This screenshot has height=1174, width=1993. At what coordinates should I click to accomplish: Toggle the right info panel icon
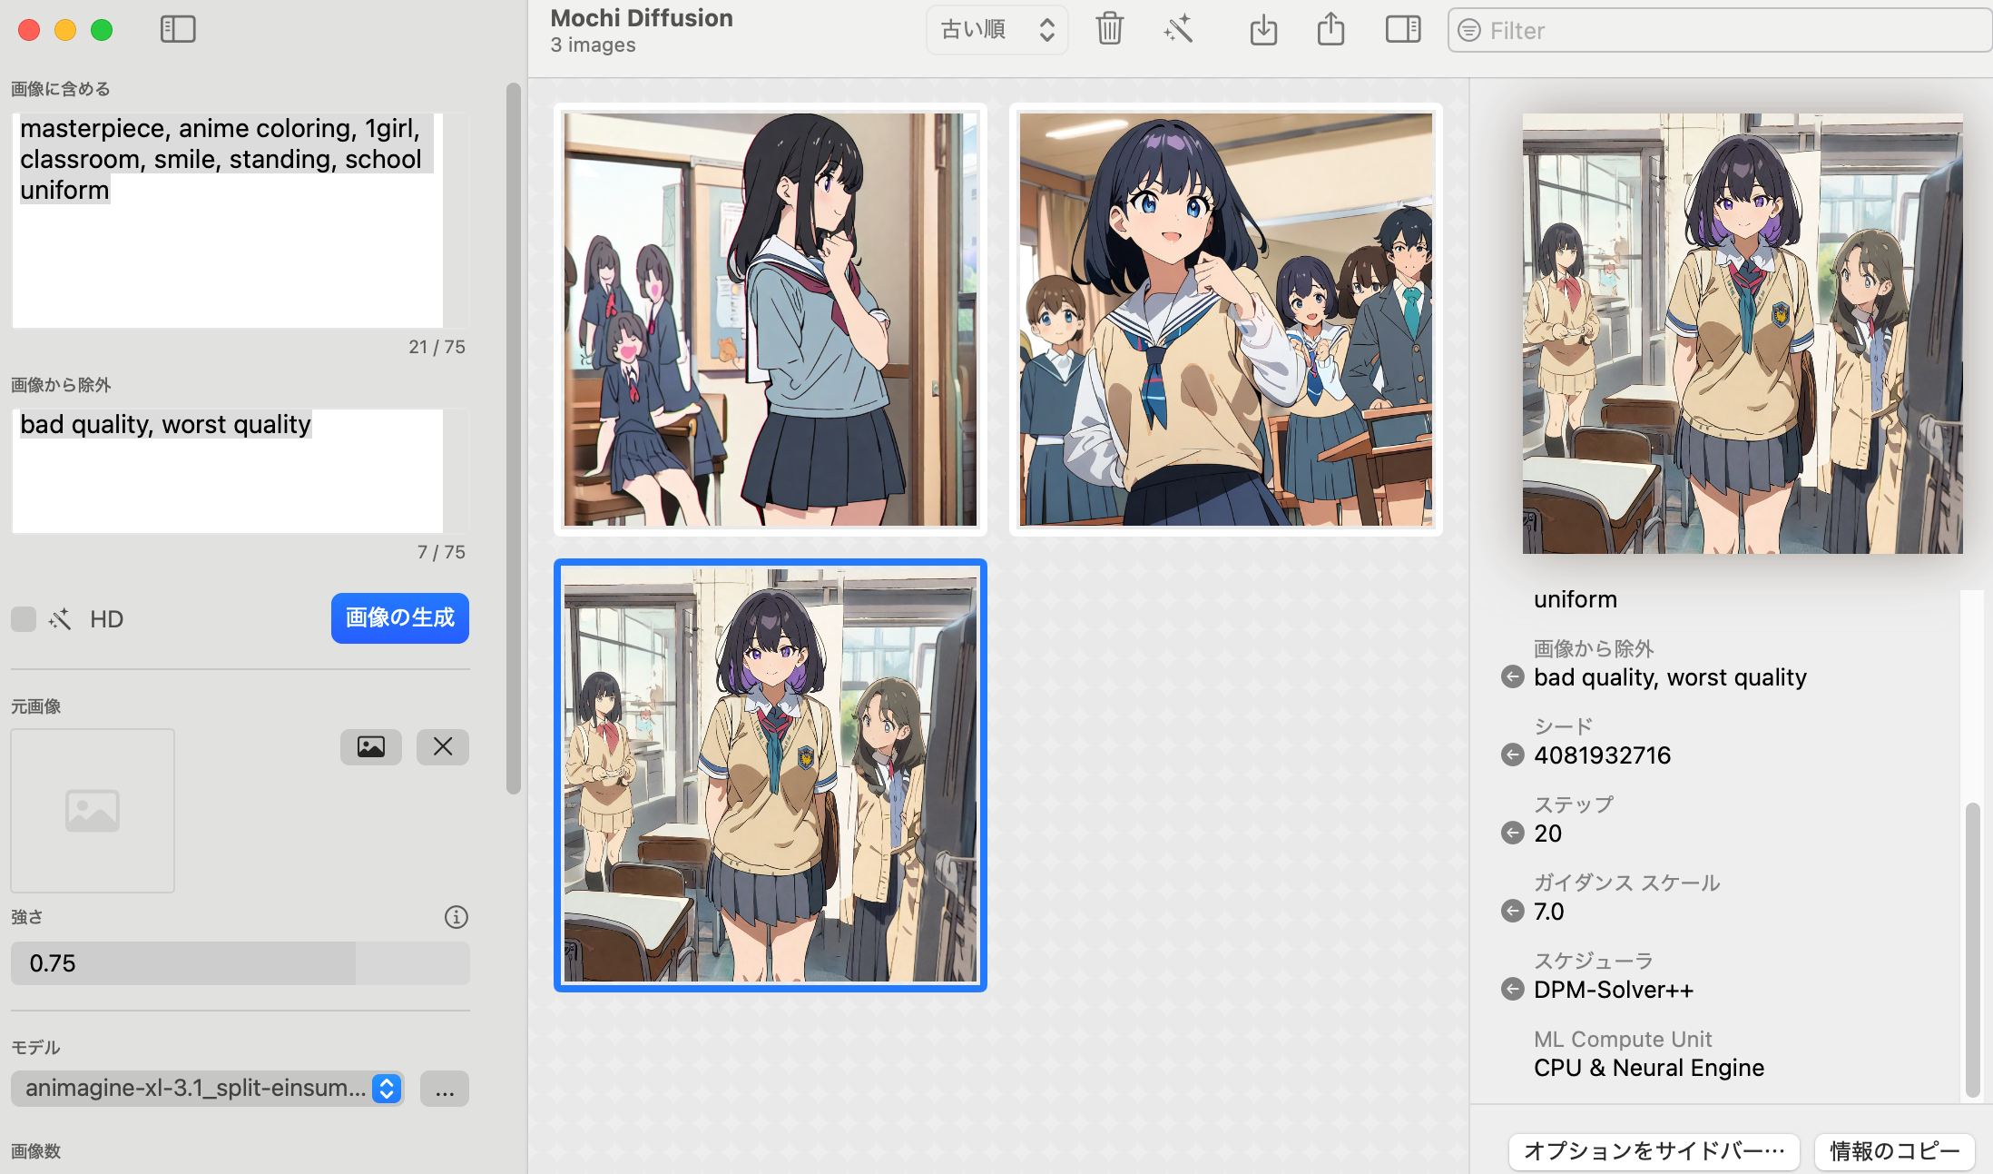(x=1403, y=29)
